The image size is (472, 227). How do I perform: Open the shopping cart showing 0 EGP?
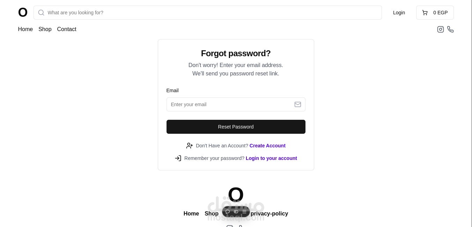(x=435, y=13)
